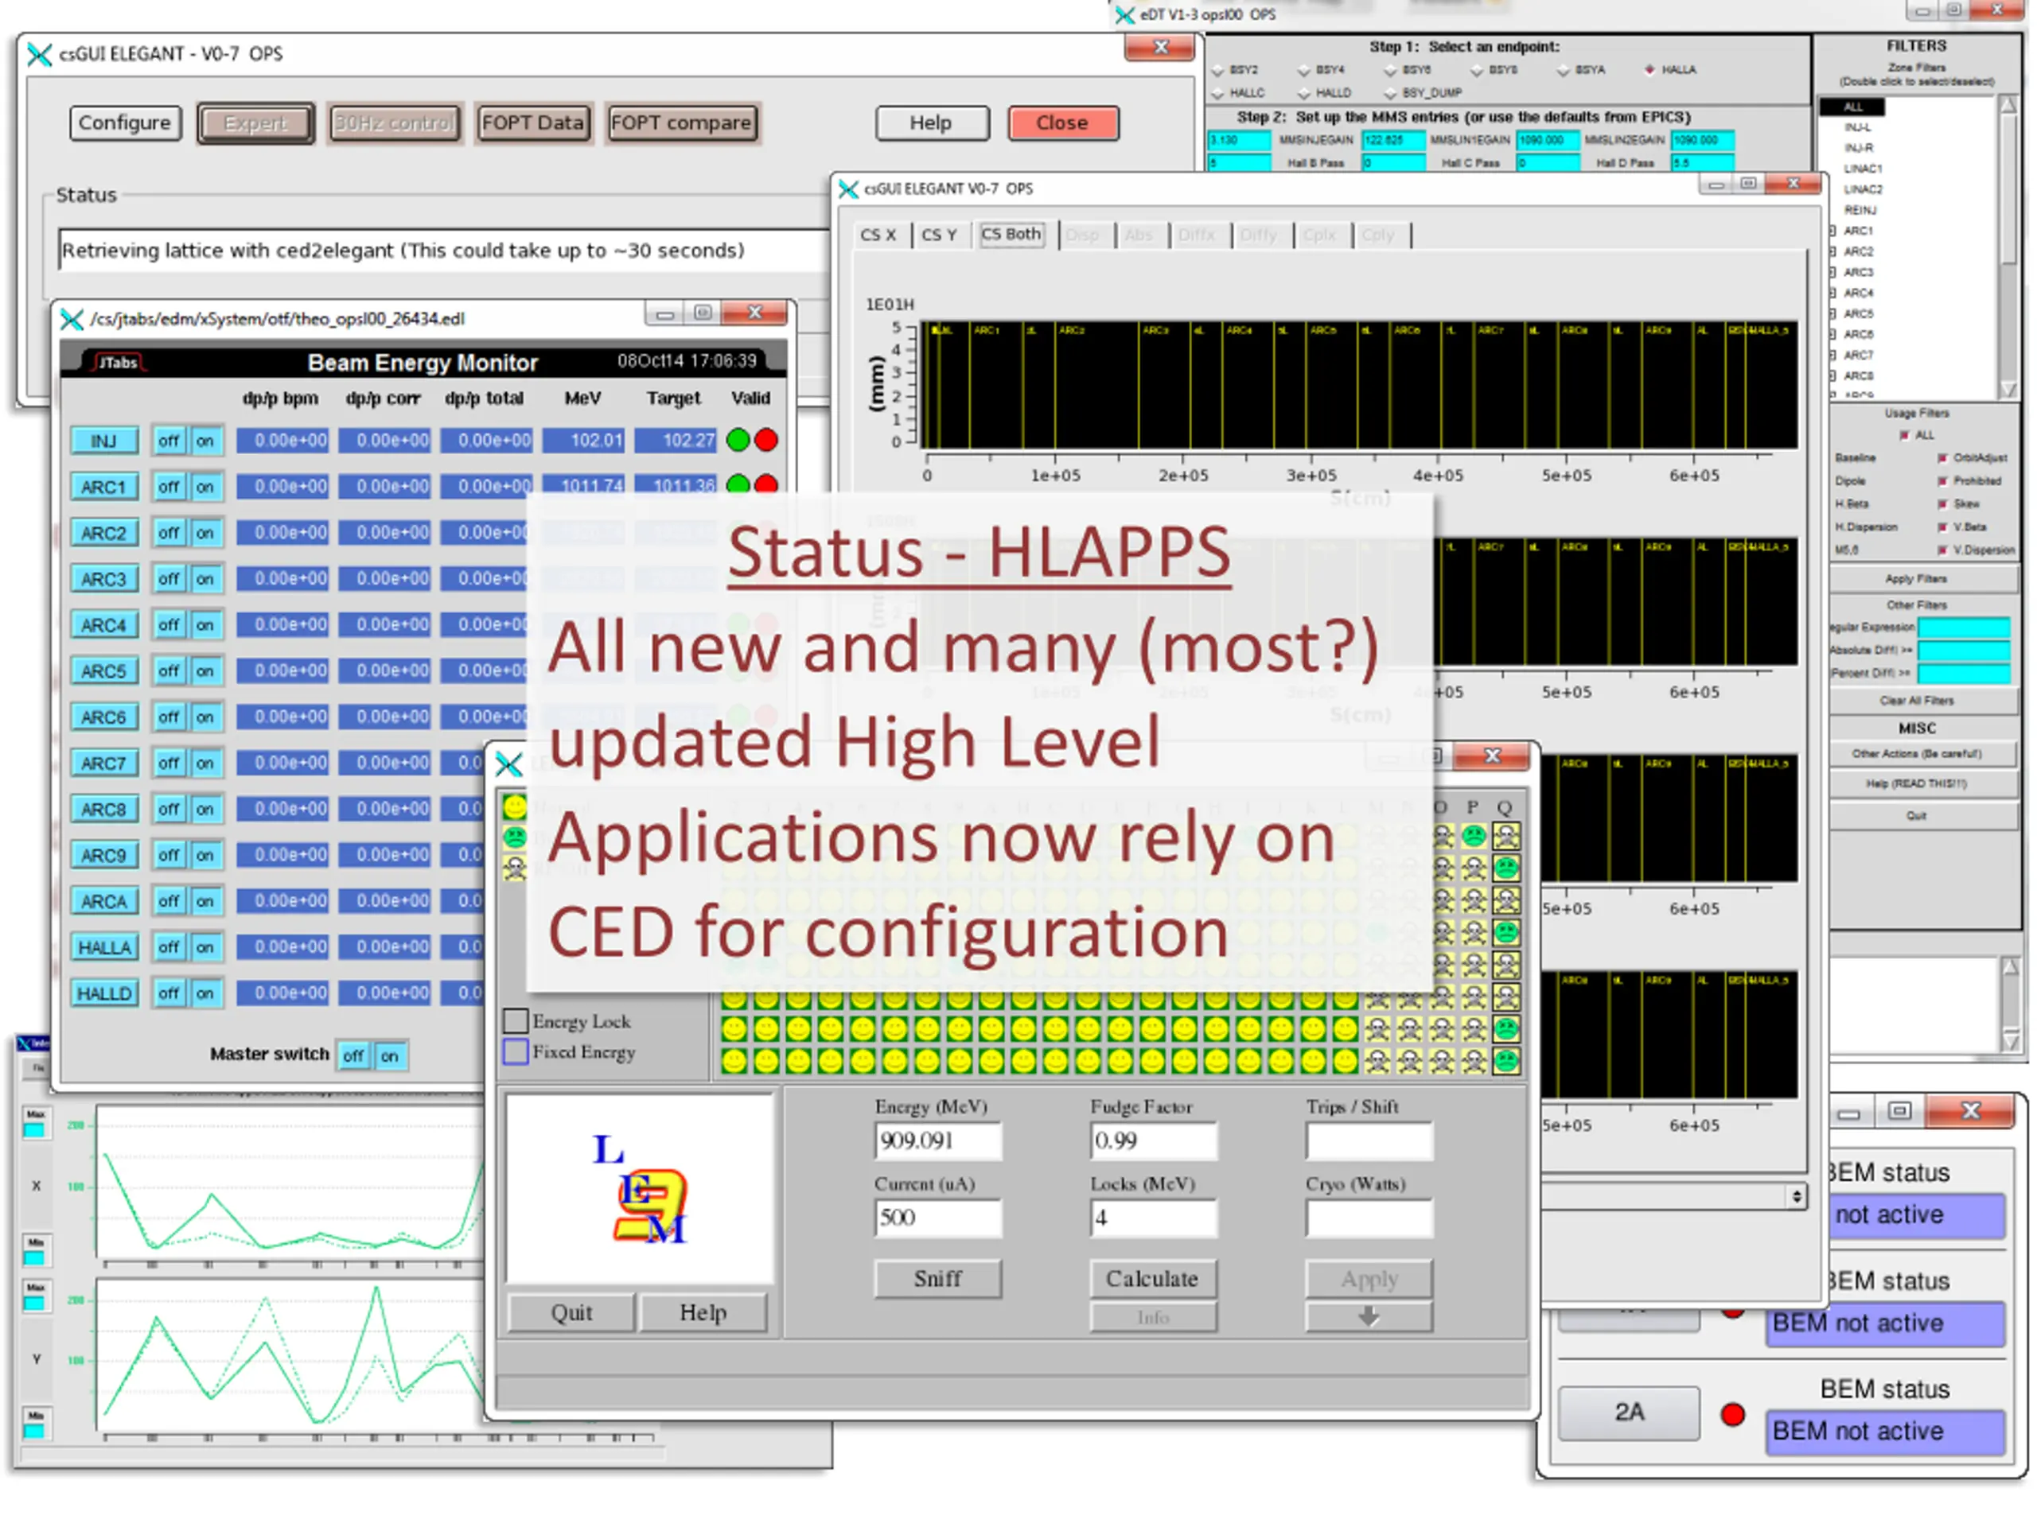This screenshot has height=1527, width=2037.
Task: Tick the Fixed Energy checkbox
Action: [516, 1051]
